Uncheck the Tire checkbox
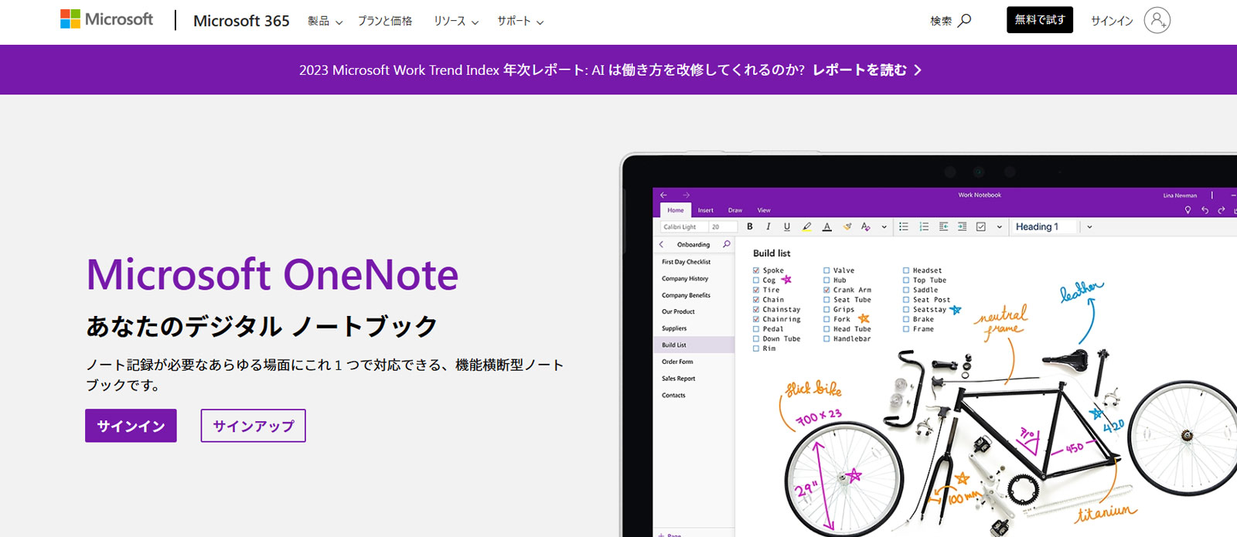This screenshot has width=1237, height=537. (x=756, y=290)
